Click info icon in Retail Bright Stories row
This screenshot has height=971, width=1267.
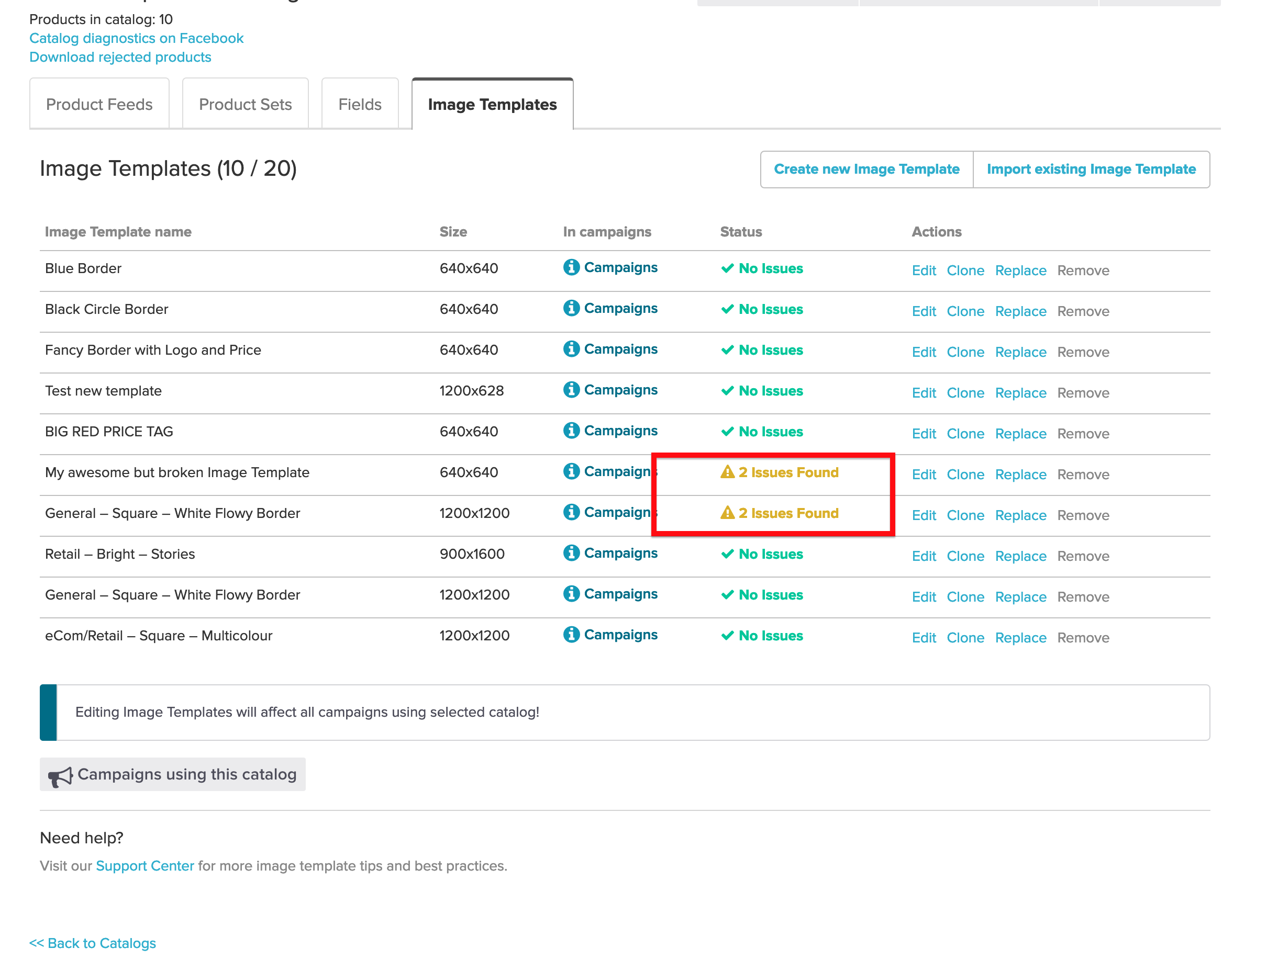tap(571, 552)
